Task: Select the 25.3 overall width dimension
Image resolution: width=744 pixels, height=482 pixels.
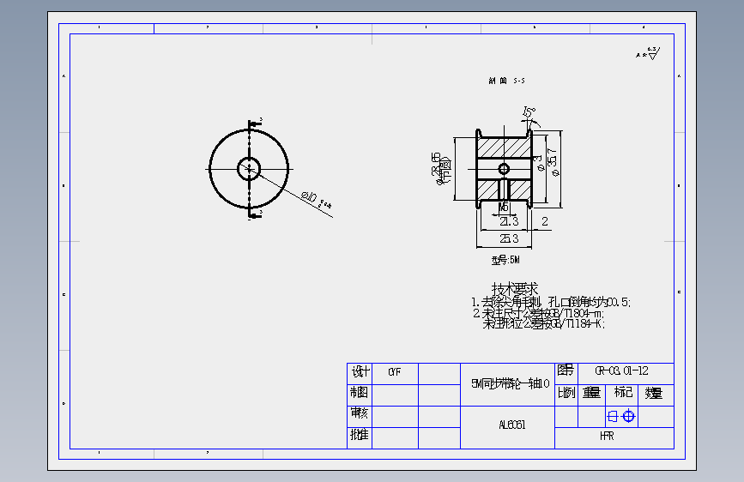Action: [509, 238]
